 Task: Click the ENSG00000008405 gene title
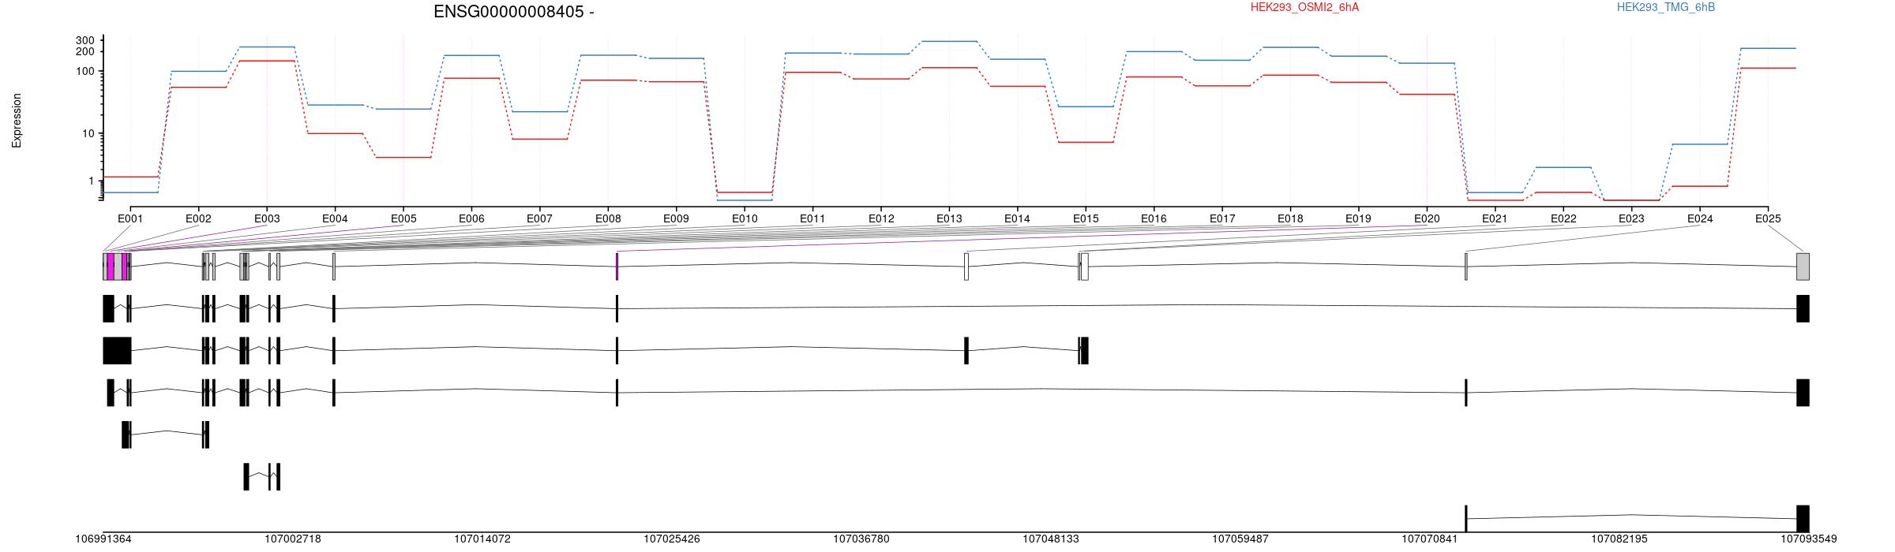click(x=514, y=12)
